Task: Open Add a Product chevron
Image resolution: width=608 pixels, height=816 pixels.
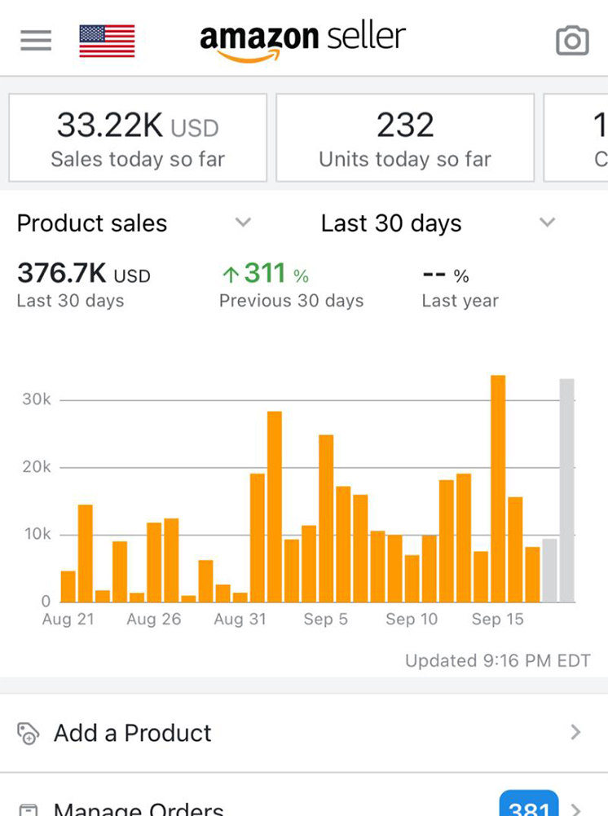Action: coord(575,732)
